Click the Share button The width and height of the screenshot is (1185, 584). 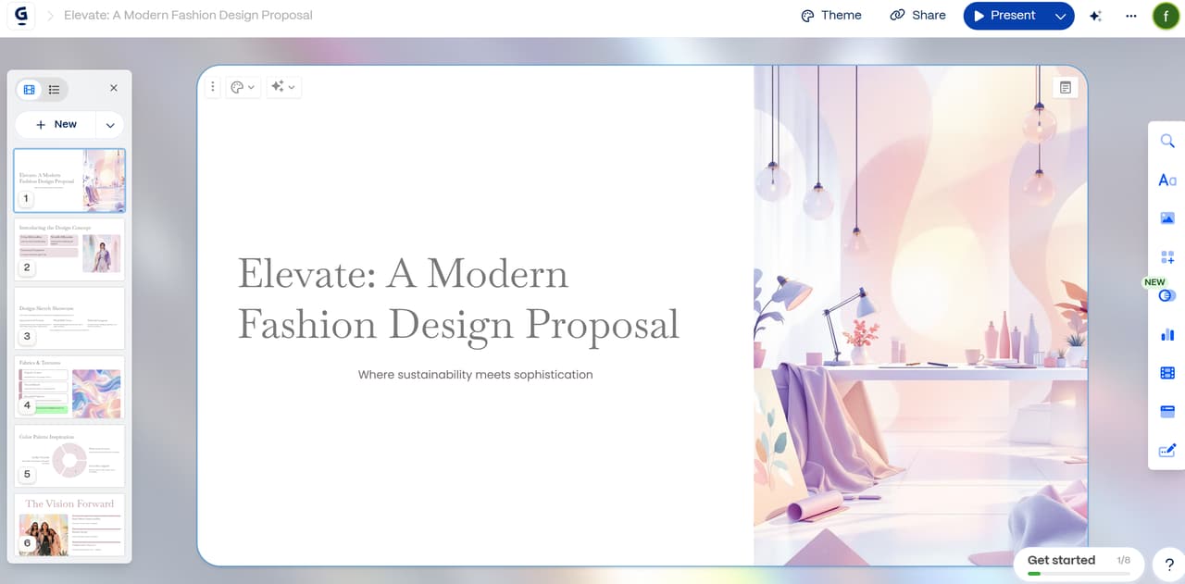pos(917,16)
